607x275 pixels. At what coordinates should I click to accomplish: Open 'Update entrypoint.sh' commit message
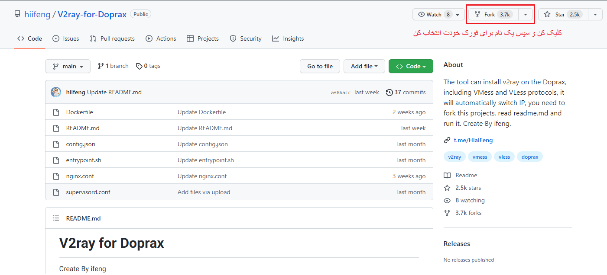[x=206, y=160]
